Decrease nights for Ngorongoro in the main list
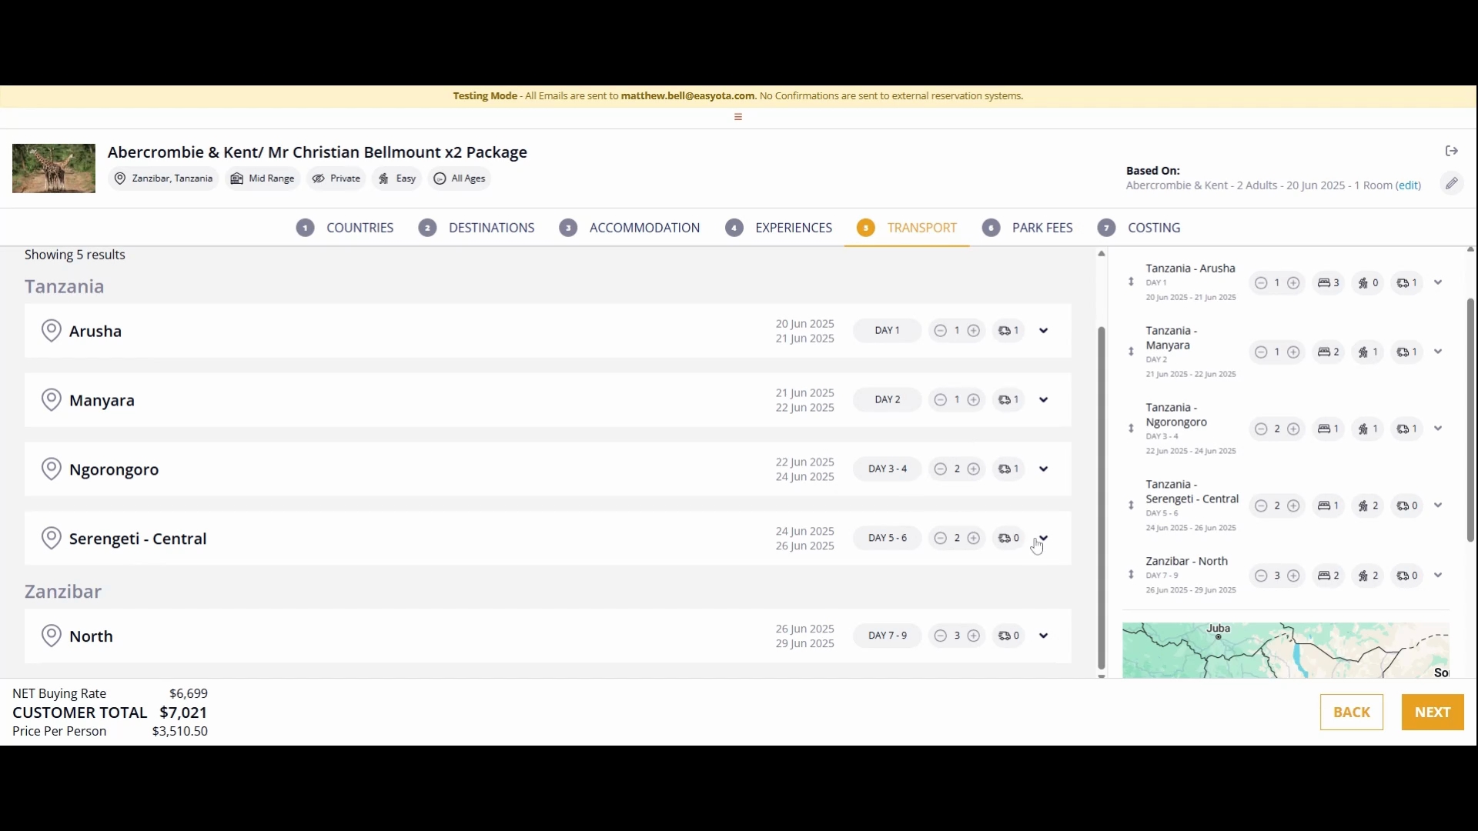Image resolution: width=1478 pixels, height=831 pixels. [x=941, y=469]
